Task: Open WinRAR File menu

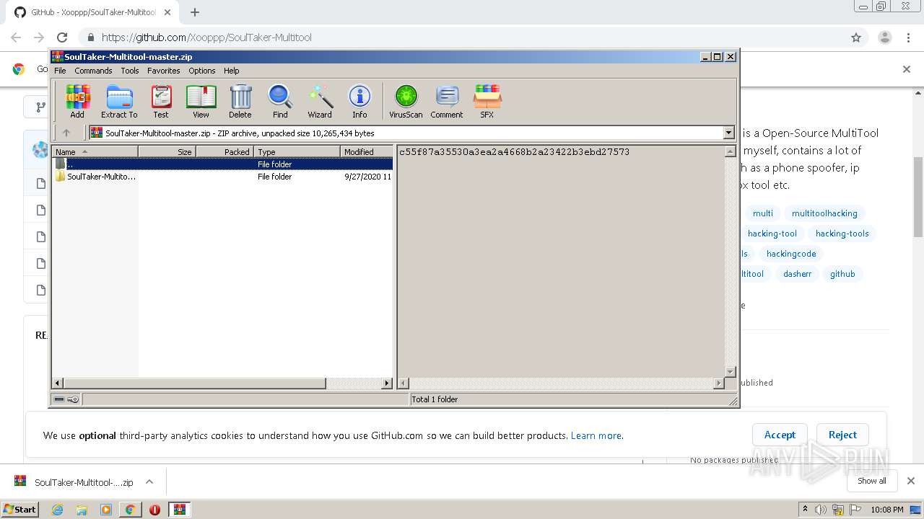Action: click(60, 71)
